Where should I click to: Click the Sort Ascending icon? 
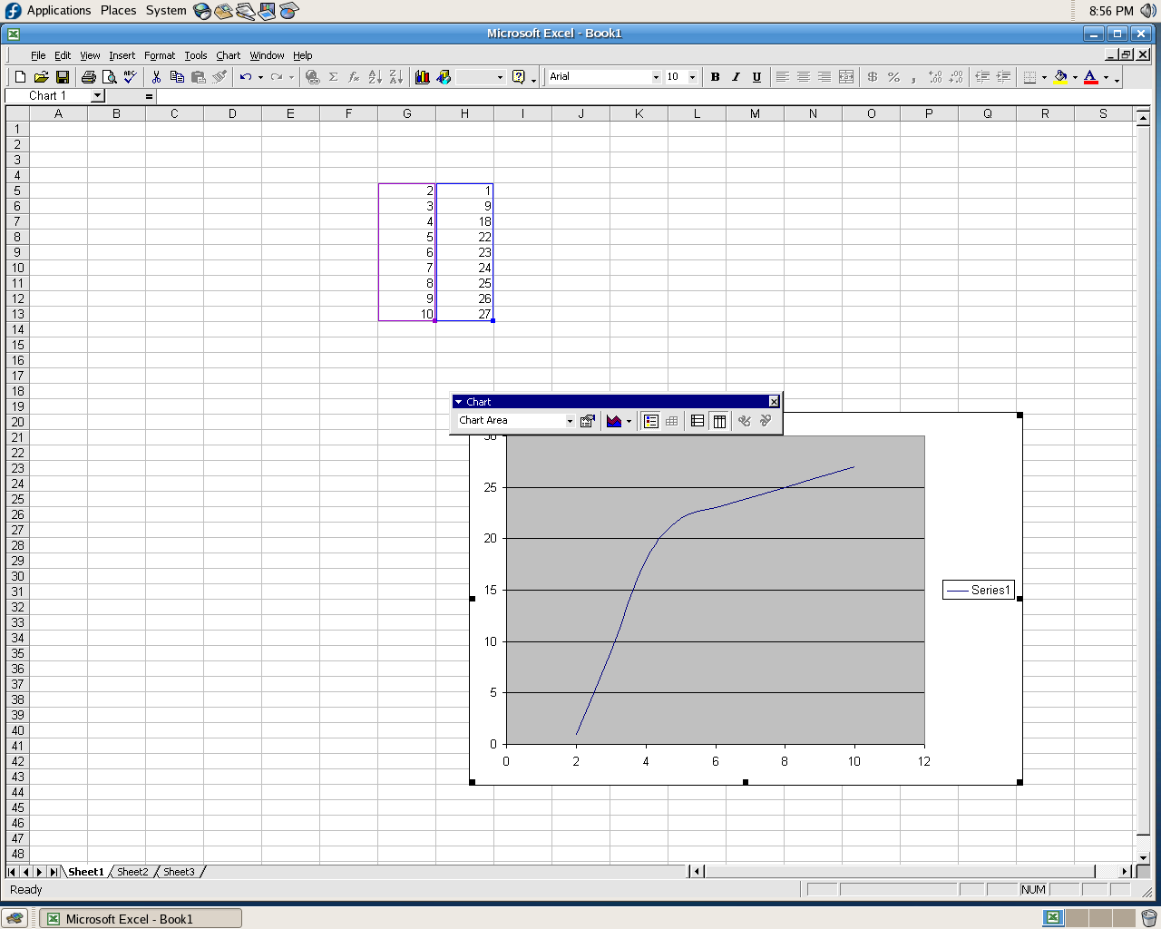pyautogui.click(x=375, y=77)
